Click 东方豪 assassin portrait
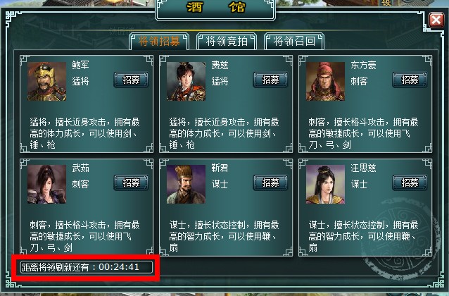Image resolution: width=449 pixels, height=296 pixels. tap(325, 82)
